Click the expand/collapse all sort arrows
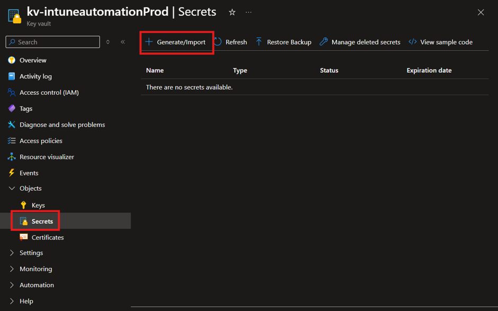This screenshot has width=498, height=311. point(108,42)
